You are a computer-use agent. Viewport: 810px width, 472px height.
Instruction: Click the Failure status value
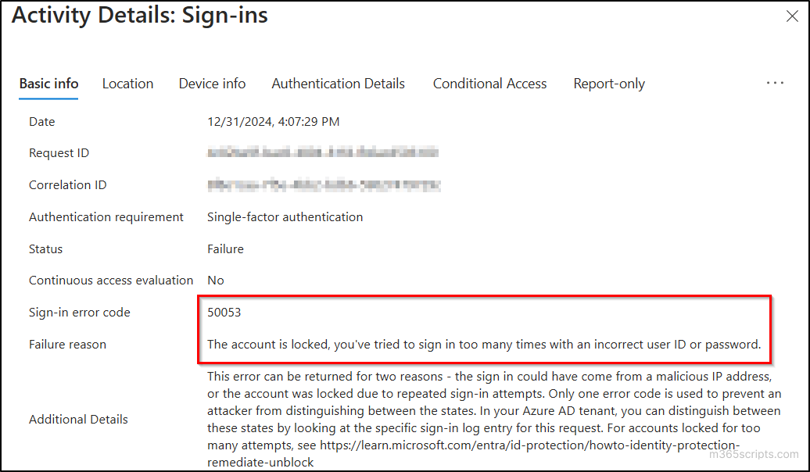pyautogui.click(x=225, y=249)
